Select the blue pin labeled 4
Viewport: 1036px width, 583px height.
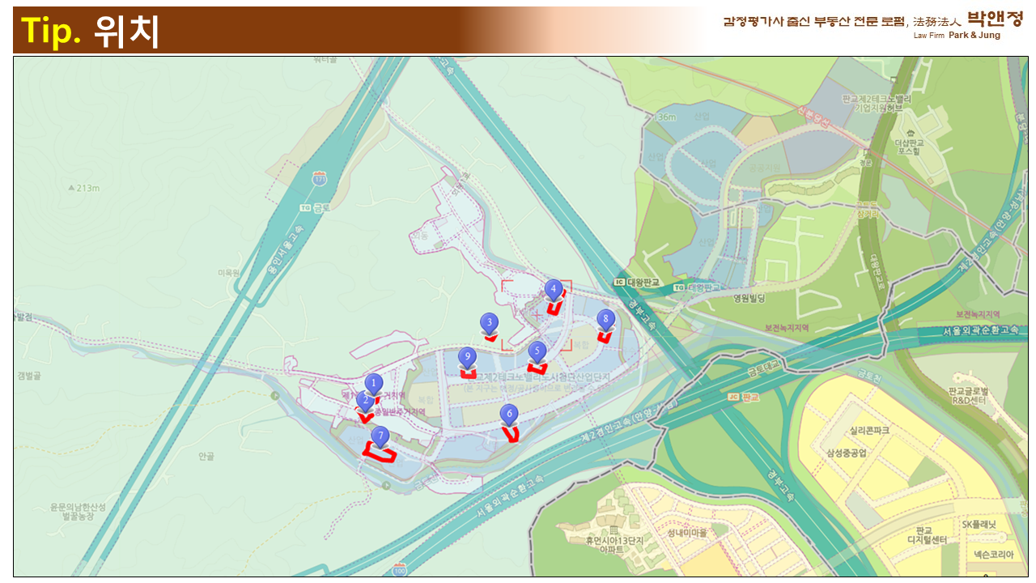click(554, 289)
